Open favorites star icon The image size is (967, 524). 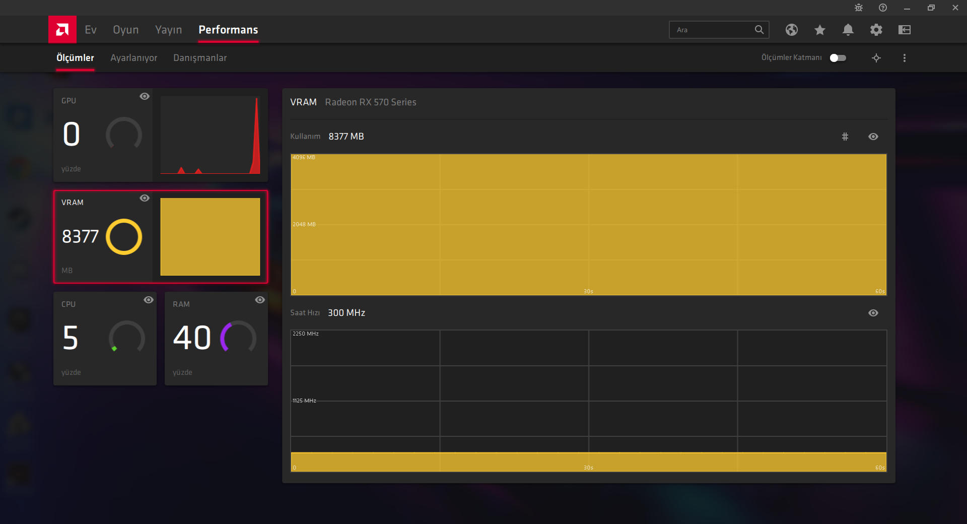(820, 30)
